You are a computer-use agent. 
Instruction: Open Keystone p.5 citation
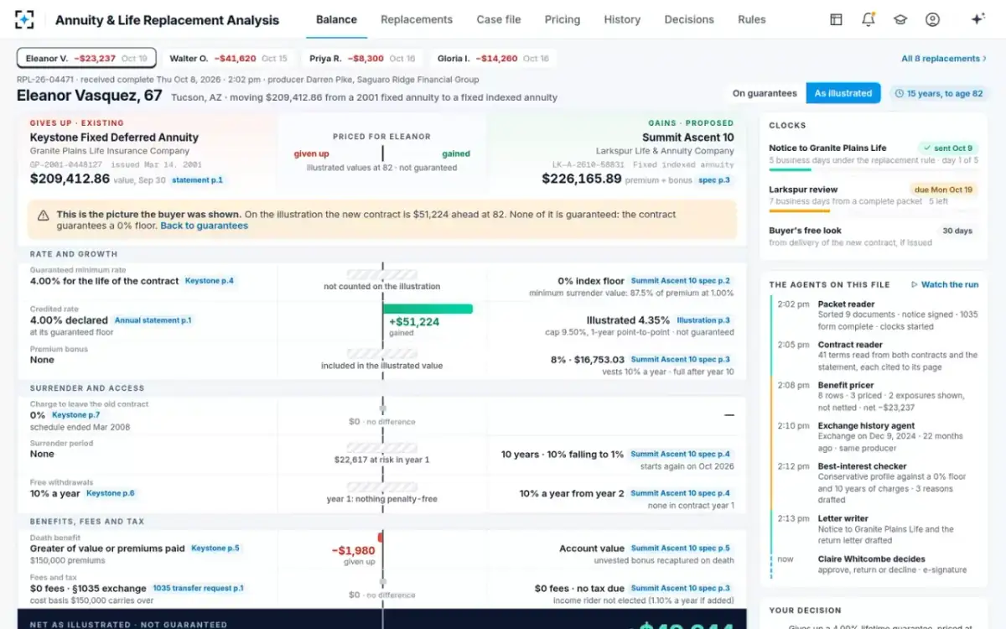tap(215, 548)
